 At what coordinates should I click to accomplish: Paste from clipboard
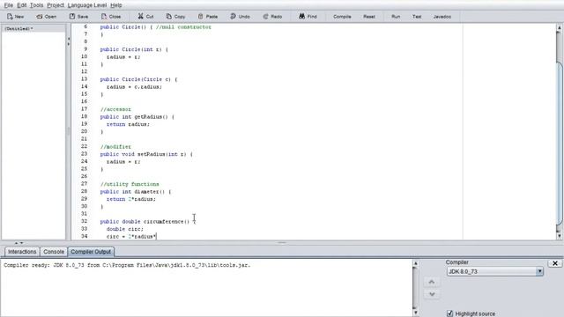tap(208, 17)
